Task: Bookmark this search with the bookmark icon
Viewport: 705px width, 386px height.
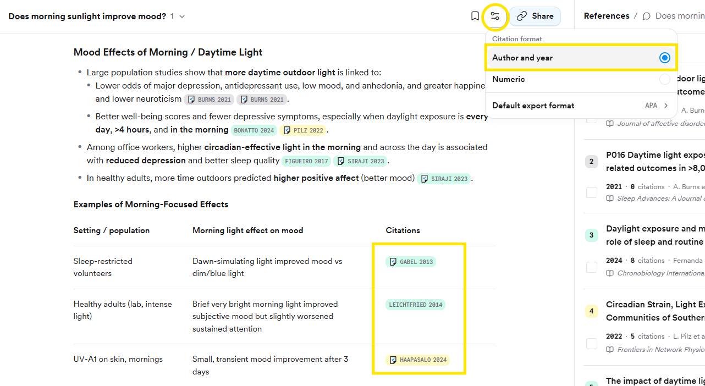Action: coord(475,16)
